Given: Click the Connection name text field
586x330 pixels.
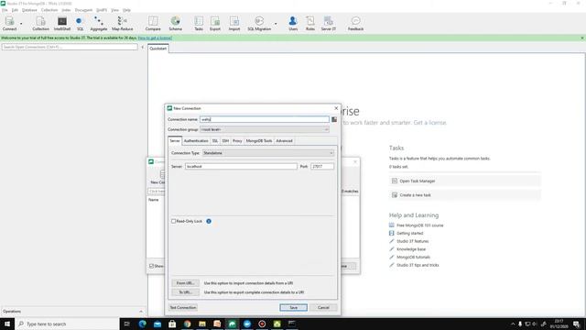Looking at the screenshot, I should click(265, 119).
